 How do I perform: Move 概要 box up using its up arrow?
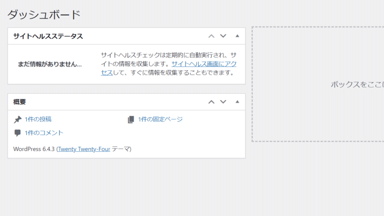[211, 102]
